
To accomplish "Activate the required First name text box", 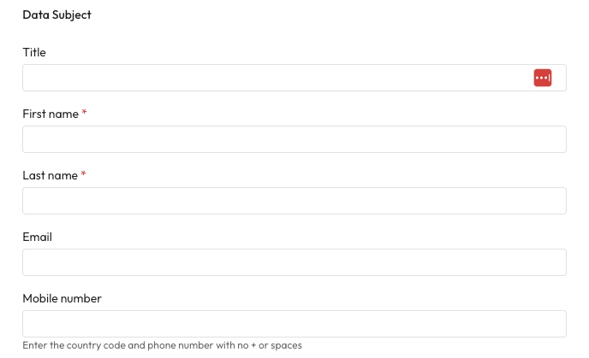I will pyautogui.click(x=294, y=139).
